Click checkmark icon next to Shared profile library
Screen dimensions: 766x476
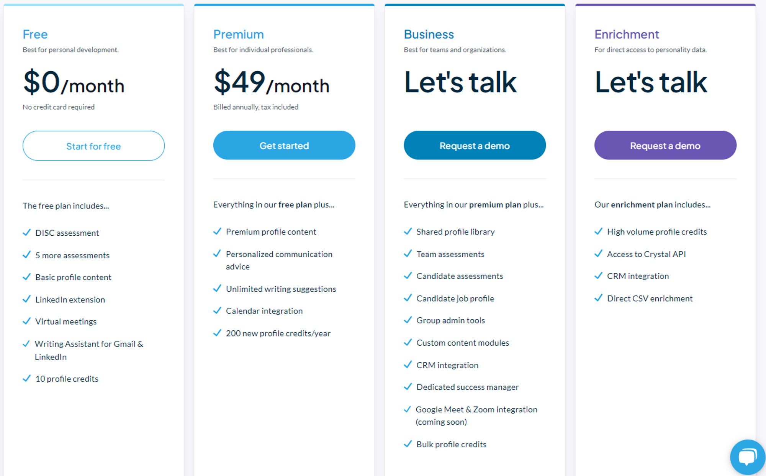tap(408, 231)
